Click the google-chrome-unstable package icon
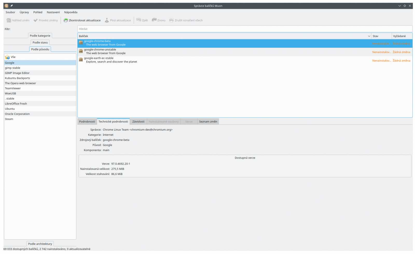 tap(81, 51)
